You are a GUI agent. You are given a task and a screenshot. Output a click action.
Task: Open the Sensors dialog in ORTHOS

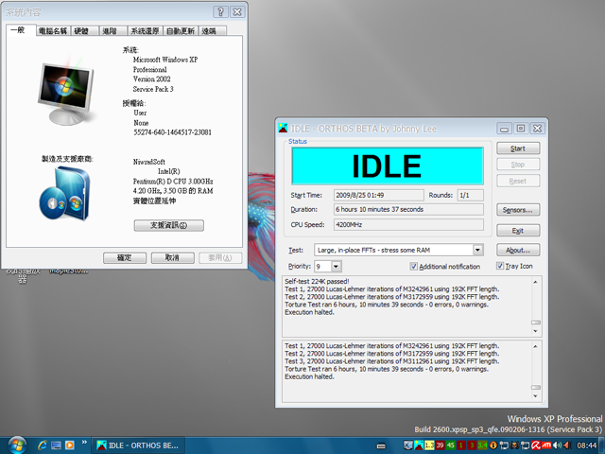(x=518, y=210)
